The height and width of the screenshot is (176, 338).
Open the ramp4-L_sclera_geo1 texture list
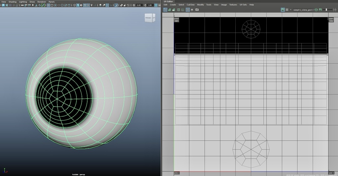(x=303, y=10)
